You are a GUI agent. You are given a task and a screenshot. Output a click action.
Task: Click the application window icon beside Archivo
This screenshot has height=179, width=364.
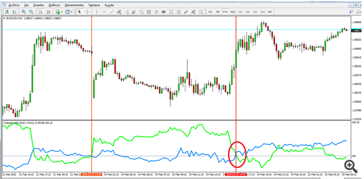[4, 5]
